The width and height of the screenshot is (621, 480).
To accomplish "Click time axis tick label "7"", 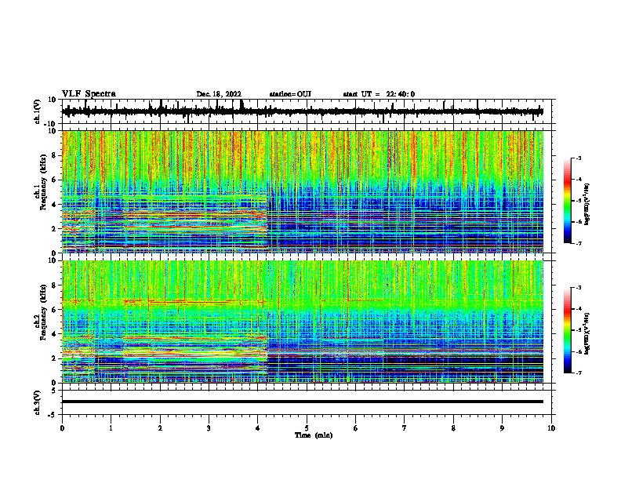I will (405, 428).
